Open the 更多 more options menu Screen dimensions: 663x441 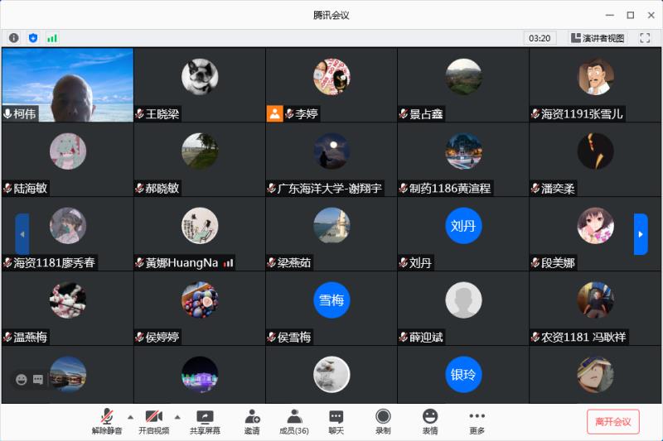pyautogui.click(x=477, y=422)
